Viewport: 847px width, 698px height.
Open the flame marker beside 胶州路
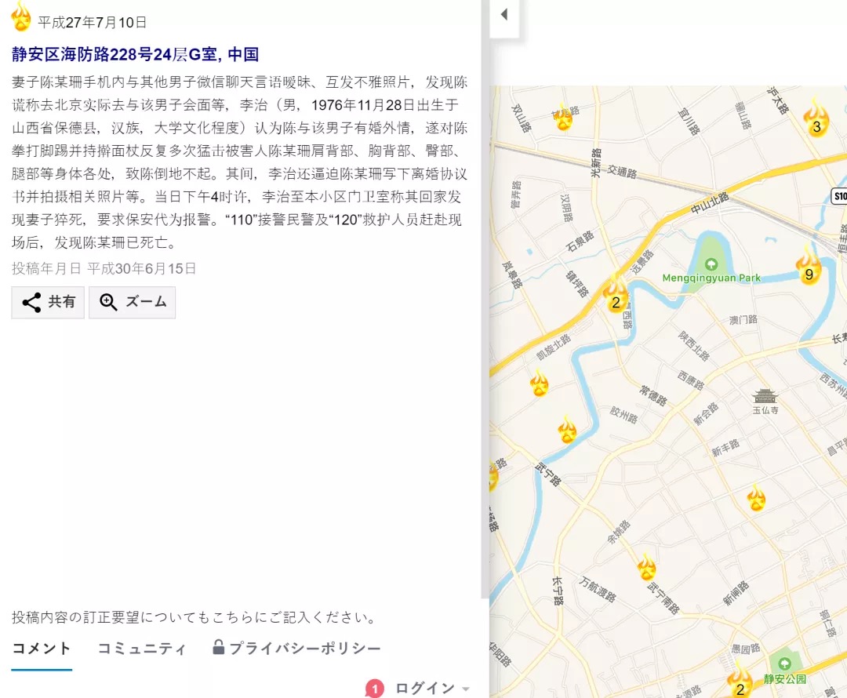tap(567, 429)
